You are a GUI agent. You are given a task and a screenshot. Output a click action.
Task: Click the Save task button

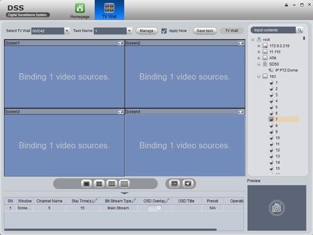[x=205, y=31]
